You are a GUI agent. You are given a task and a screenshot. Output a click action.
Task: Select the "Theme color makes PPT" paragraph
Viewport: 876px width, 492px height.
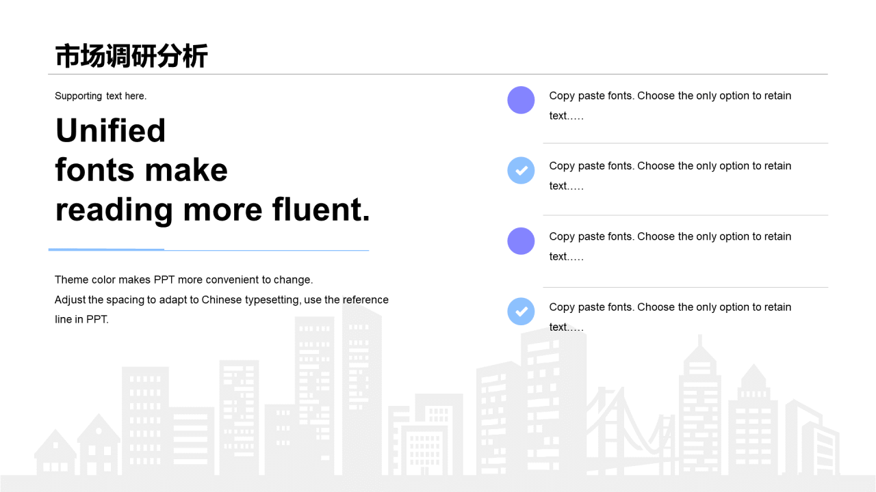click(x=222, y=299)
